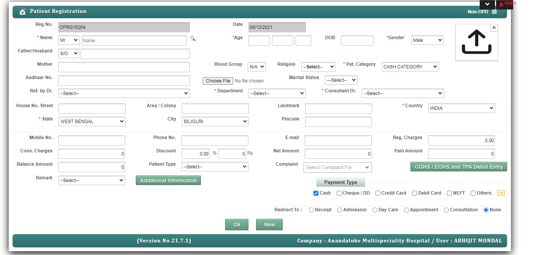The width and height of the screenshot is (552, 255).
Task: Click the magnifier search icon next to Name
Action: [x=193, y=38]
